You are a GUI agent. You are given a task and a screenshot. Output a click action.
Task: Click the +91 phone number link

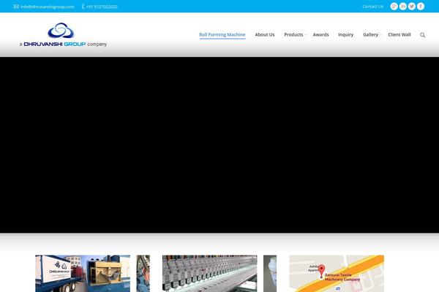tap(102, 7)
